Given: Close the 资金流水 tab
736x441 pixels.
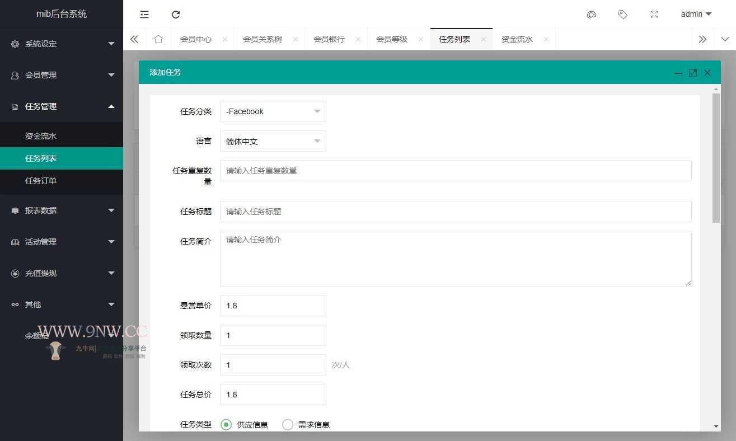Looking at the screenshot, I should click(546, 39).
